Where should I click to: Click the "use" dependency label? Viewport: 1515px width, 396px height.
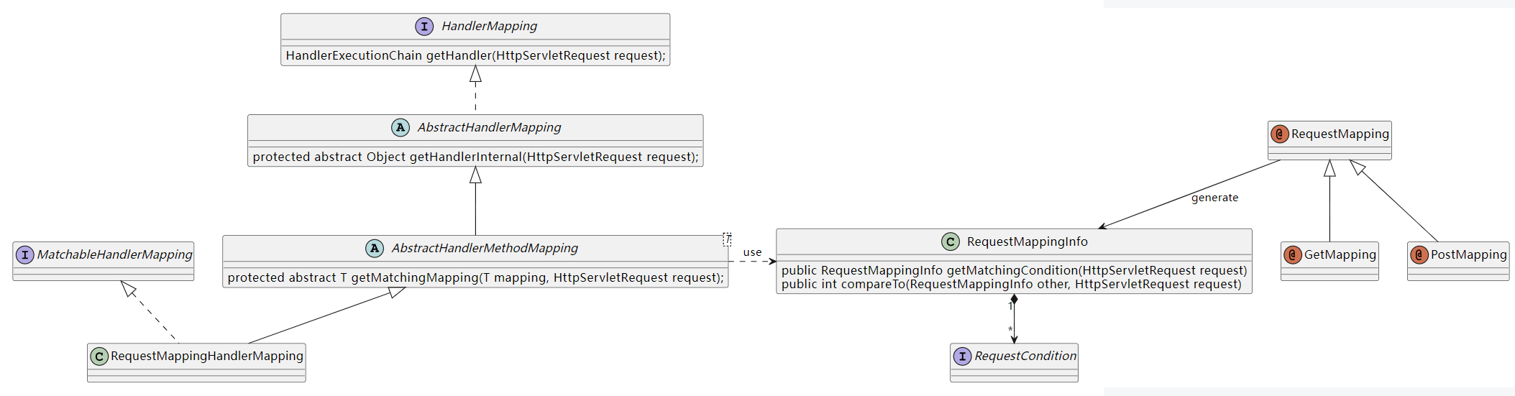pos(752,252)
